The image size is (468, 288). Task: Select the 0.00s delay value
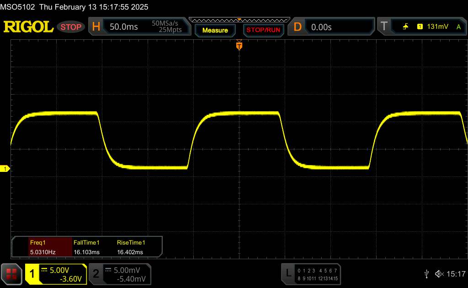[321, 27]
